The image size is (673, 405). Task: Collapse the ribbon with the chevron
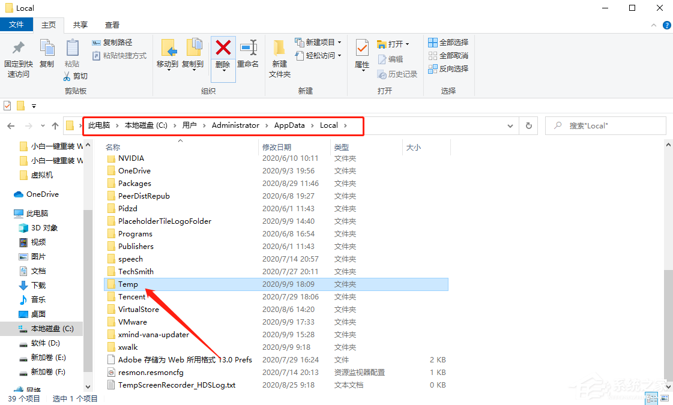(x=654, y=25)
